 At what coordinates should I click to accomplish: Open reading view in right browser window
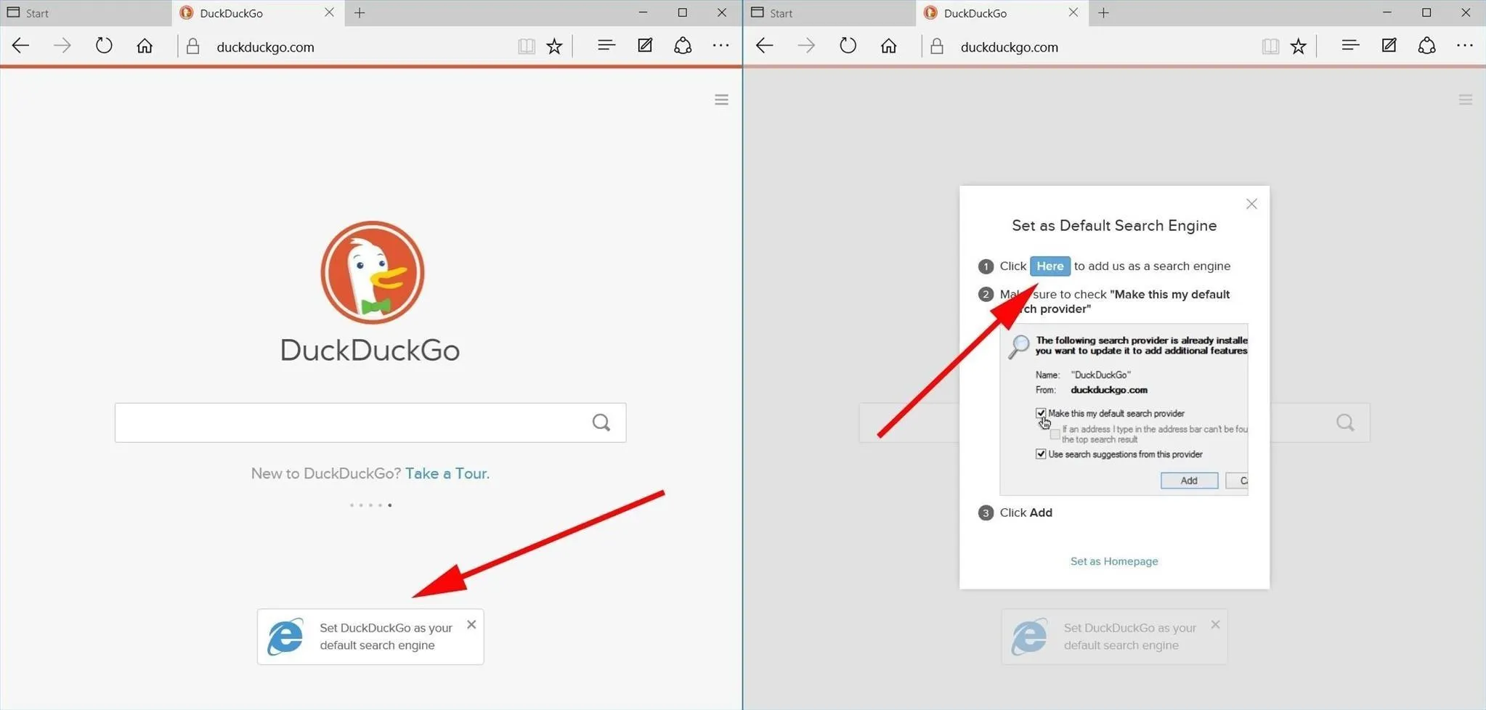(1270, 46)
